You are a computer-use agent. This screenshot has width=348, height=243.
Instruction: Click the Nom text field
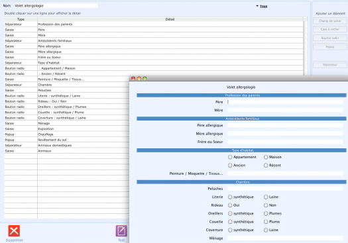pos(56,6)
